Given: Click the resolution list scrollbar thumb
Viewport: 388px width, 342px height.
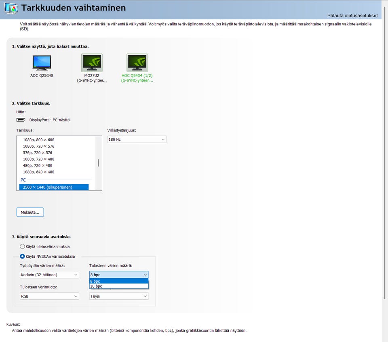Looking at the screenshot, I should click(x=98, y=163).
